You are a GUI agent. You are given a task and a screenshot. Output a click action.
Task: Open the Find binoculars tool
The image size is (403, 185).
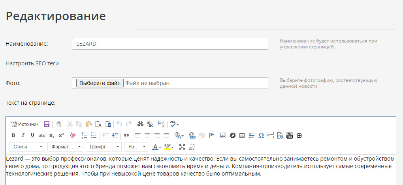[140, 124]
